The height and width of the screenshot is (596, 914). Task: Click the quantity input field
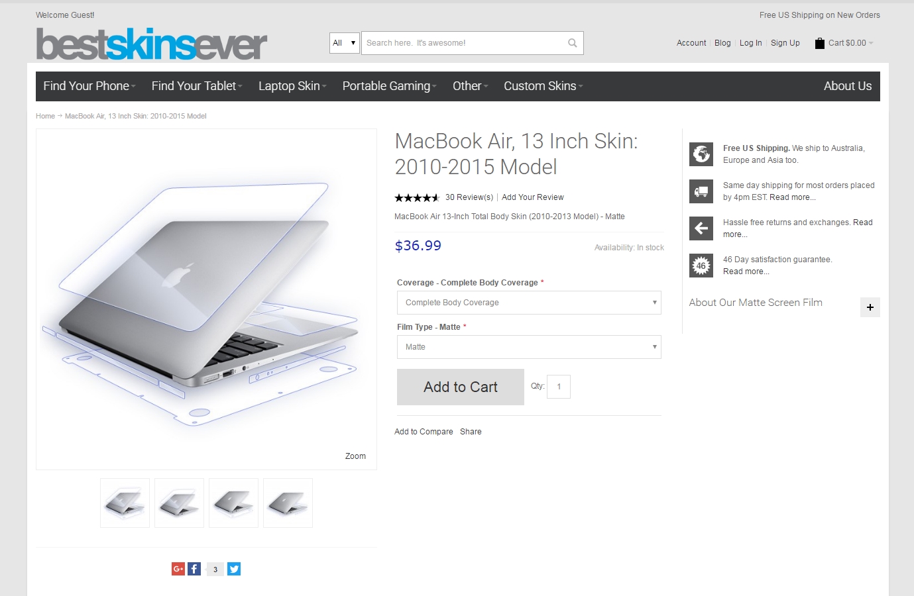(559, 387)
